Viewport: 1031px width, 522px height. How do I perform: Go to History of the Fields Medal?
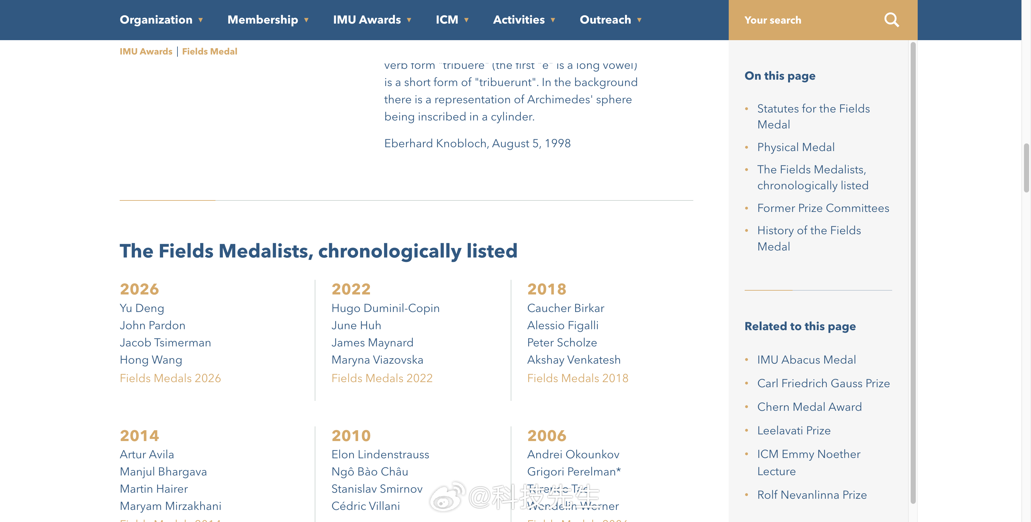click(809, 238)
